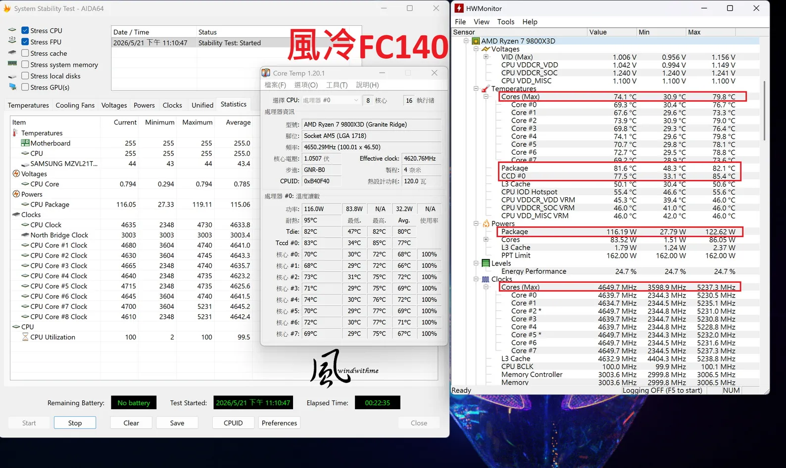Click the North Bridge Clock icon

pos(25,235)
